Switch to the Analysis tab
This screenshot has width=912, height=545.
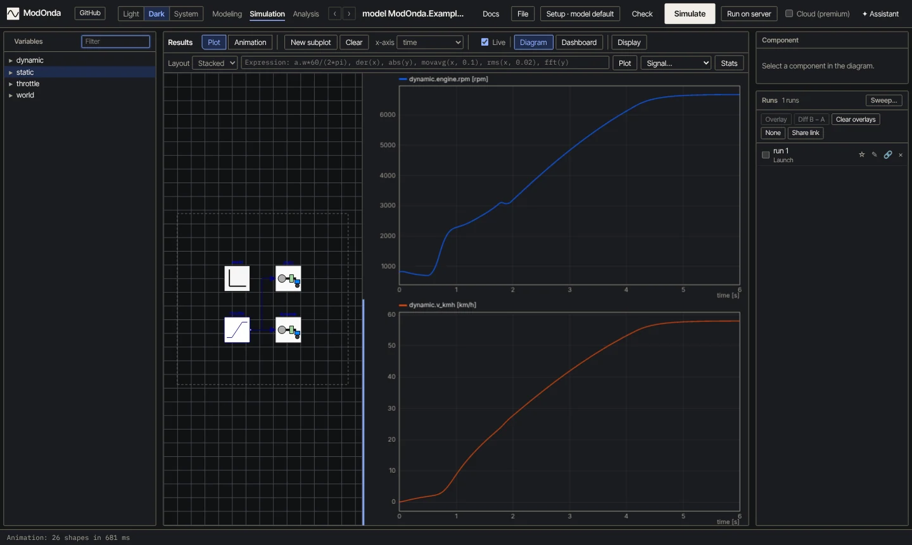click(306, 14)
